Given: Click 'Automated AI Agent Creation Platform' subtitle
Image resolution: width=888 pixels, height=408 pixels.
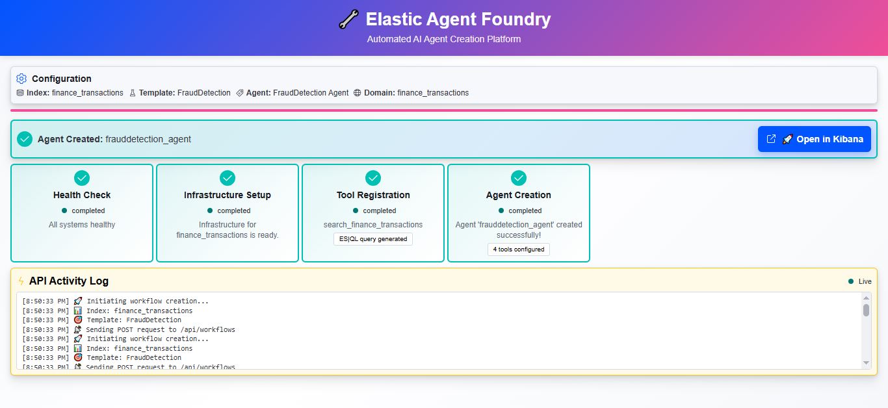Looking at the screenshot, I should pos(444,39).
